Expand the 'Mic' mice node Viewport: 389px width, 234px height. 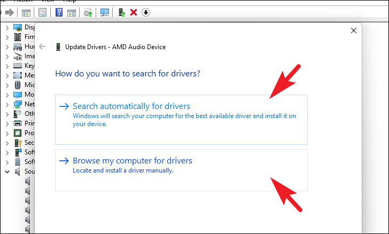pyautogui.click(x=7, y=85)
